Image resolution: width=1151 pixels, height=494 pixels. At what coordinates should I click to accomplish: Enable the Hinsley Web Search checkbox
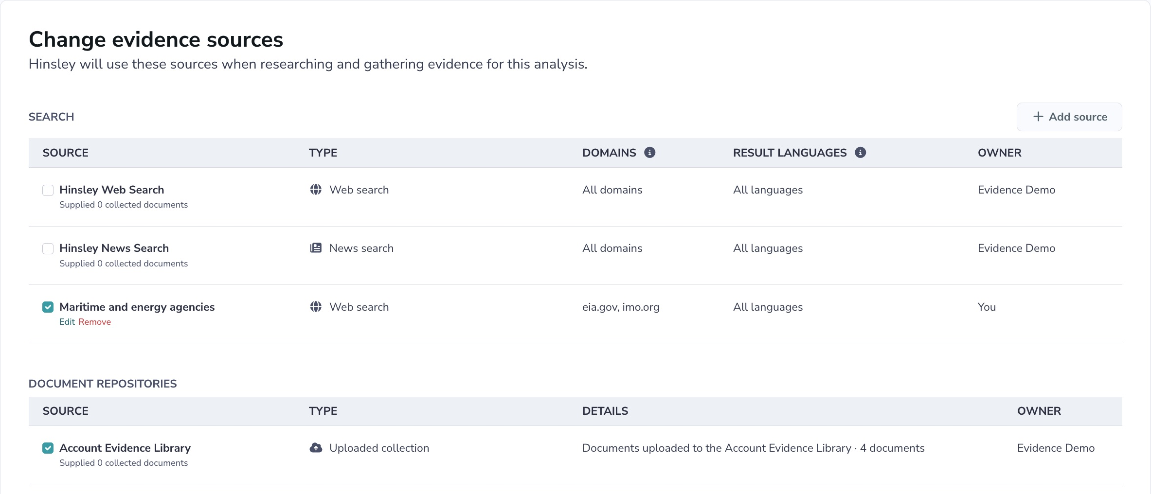point(48,190)
